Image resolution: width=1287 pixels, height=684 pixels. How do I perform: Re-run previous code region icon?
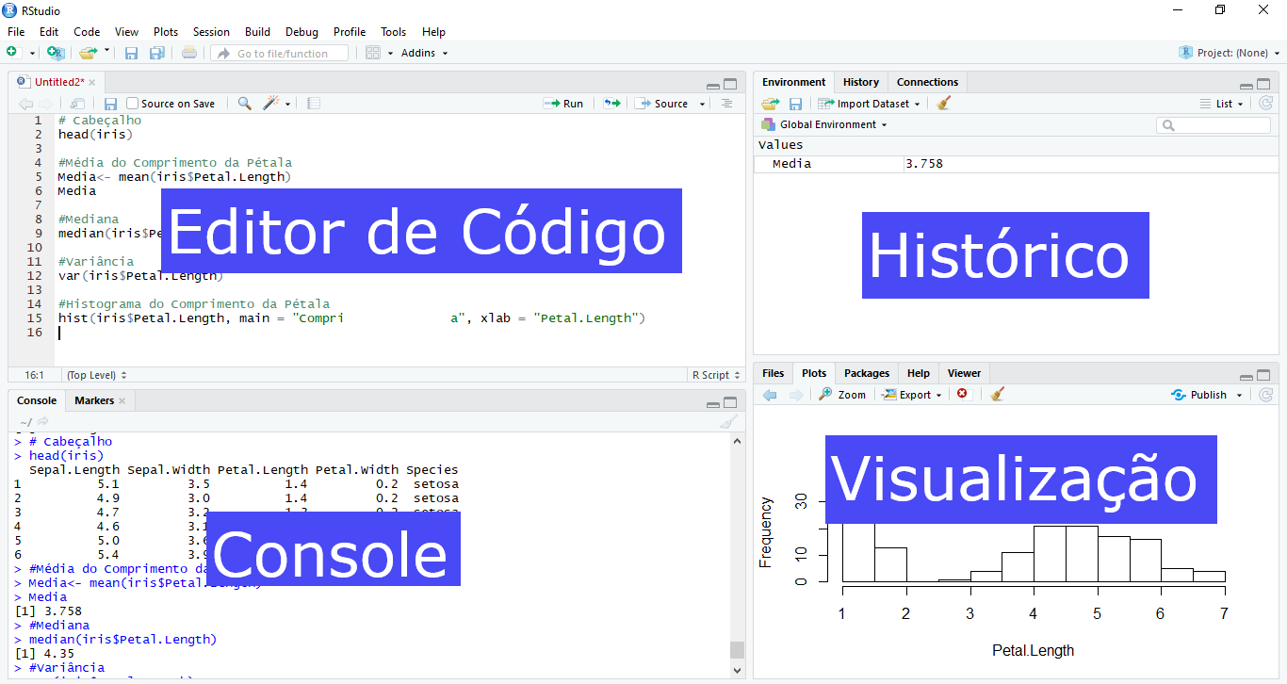(x=612, y=104)
